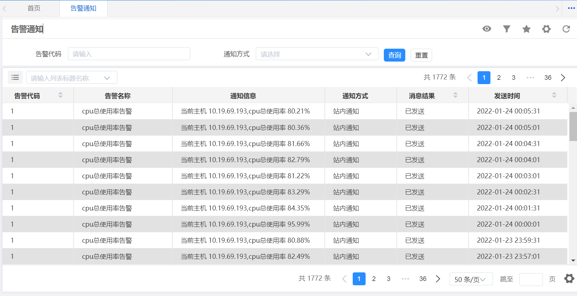The height and width of the screenshot is (296, 577).
Task: Select page 2 in top pagination
Action: click(499, 78)
